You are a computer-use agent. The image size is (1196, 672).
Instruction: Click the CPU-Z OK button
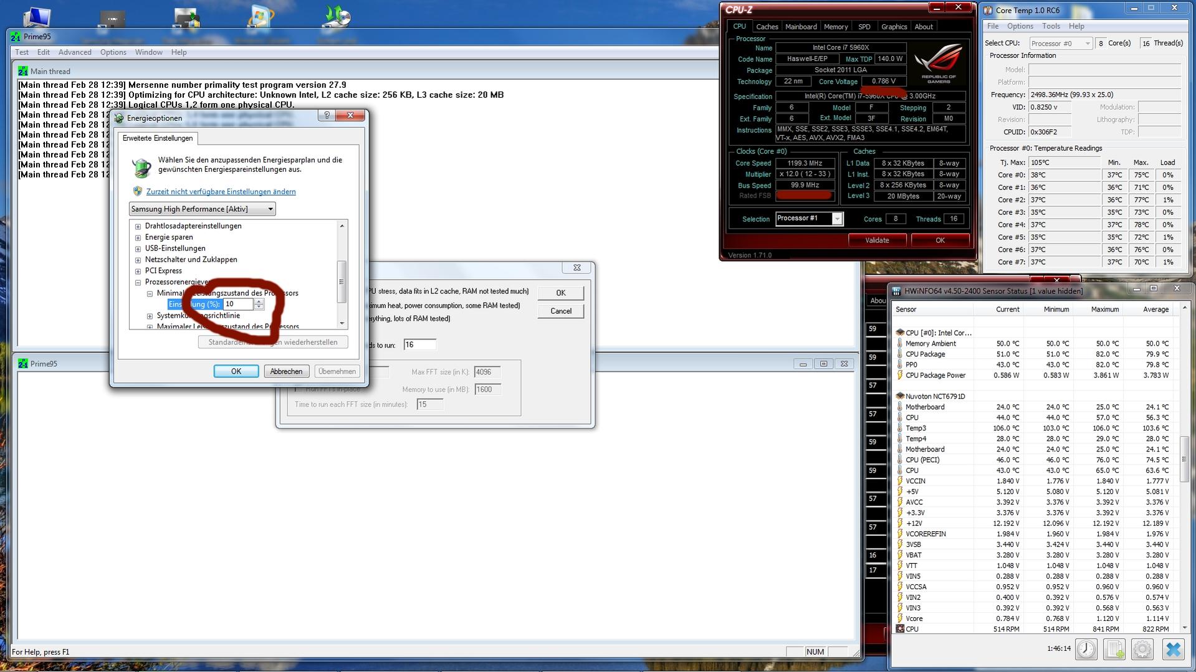[x=940, y=240]
